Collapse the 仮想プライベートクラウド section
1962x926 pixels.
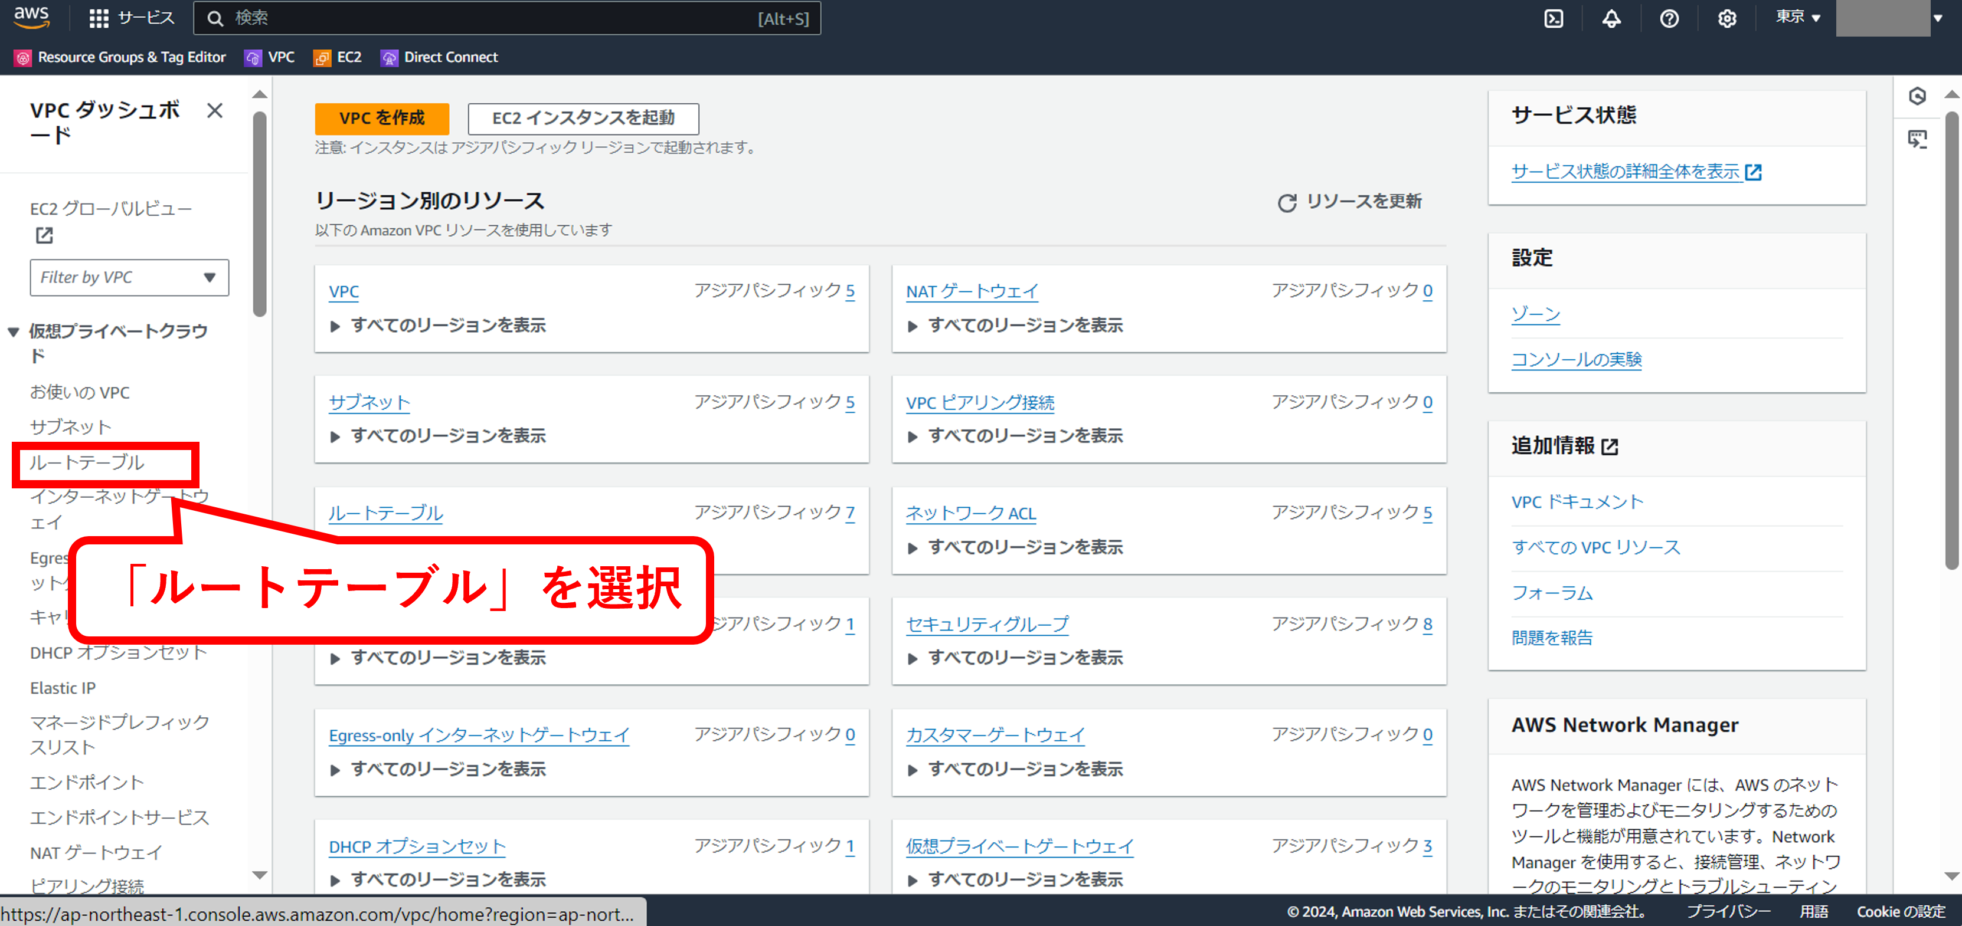[13, 331]
